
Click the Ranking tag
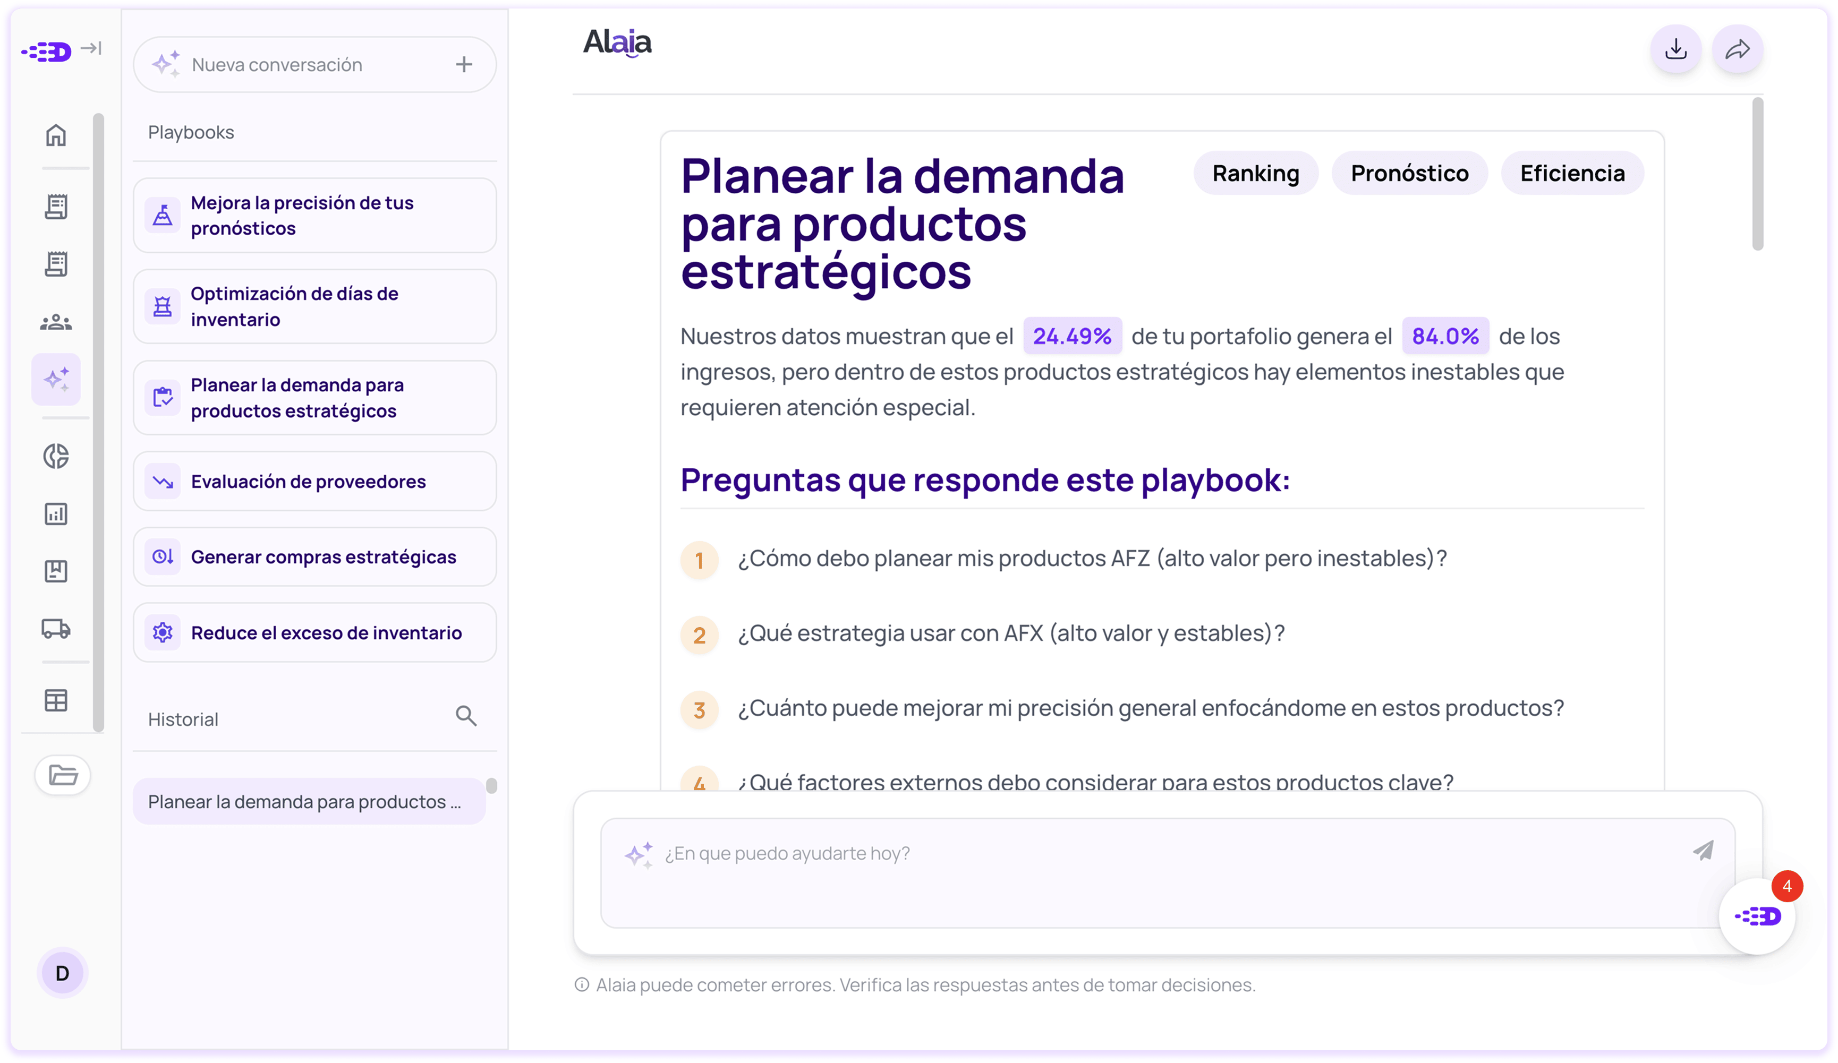coord(1255,174)
